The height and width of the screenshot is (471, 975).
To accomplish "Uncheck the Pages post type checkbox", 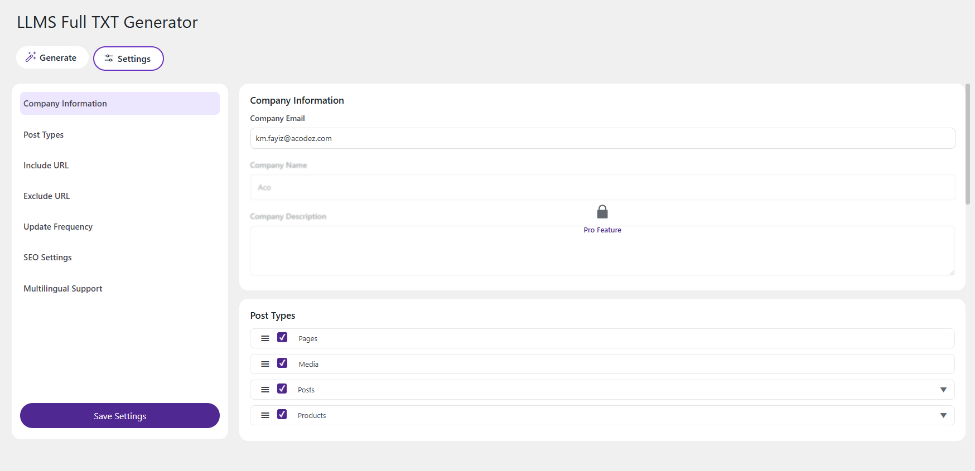I will [x=282, y=338].
